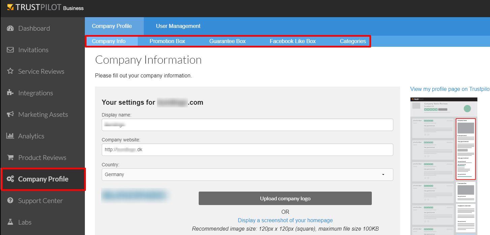Open Product Reviews in the sidebar
This screenshot has width=490, height=235.
click(42, 158)
